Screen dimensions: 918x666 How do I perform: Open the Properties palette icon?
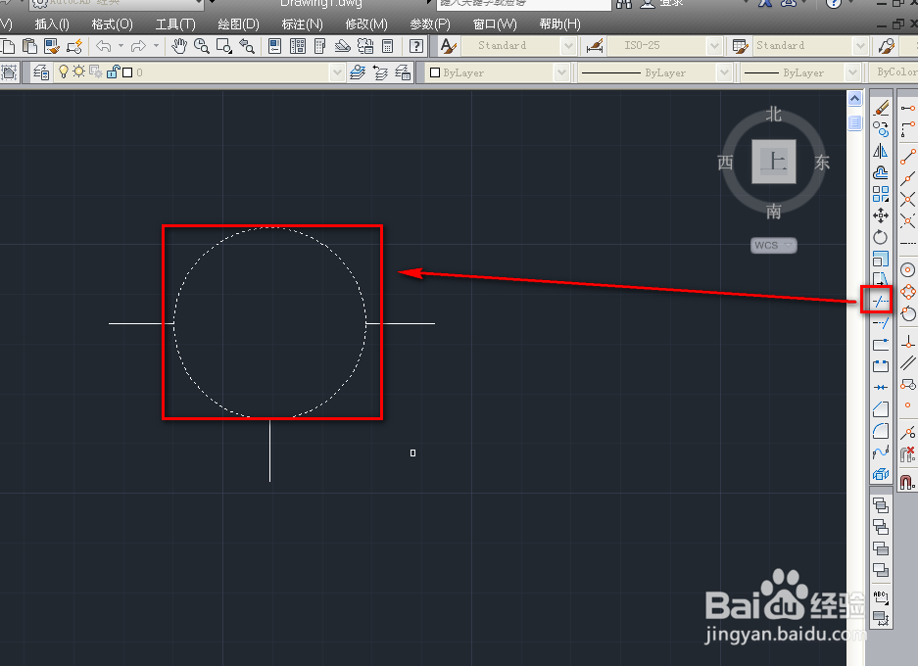275,46
